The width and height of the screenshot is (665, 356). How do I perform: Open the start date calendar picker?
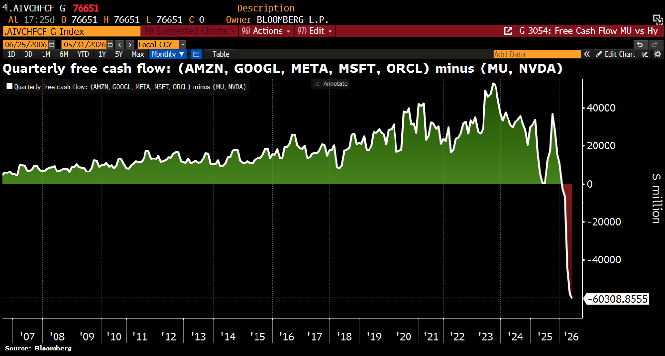pos(52,44)
